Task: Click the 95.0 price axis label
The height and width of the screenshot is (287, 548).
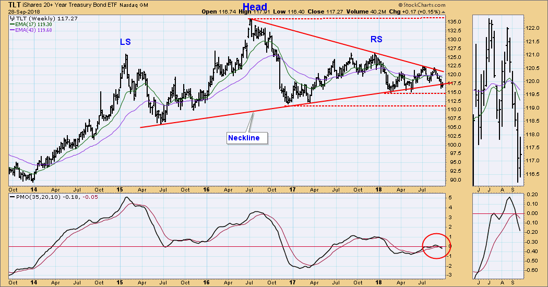Action: (x=455, y=163)
